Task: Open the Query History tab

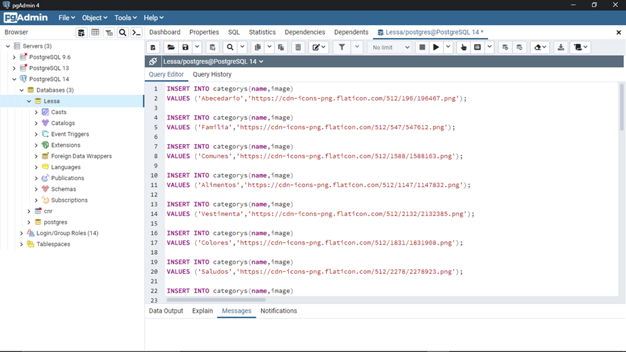Action: (212, 75)
